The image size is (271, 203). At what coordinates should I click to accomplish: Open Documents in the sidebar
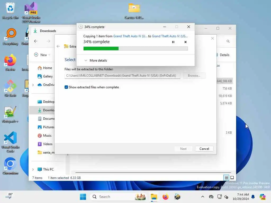(46, 119)
